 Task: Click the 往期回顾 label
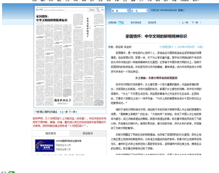click(x=112, y=23)
